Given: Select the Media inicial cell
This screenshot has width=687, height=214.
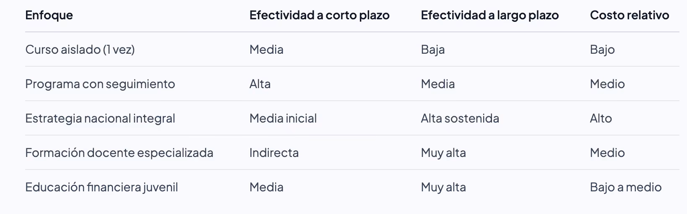Looking at the screenshot, I should coord(283,118).
